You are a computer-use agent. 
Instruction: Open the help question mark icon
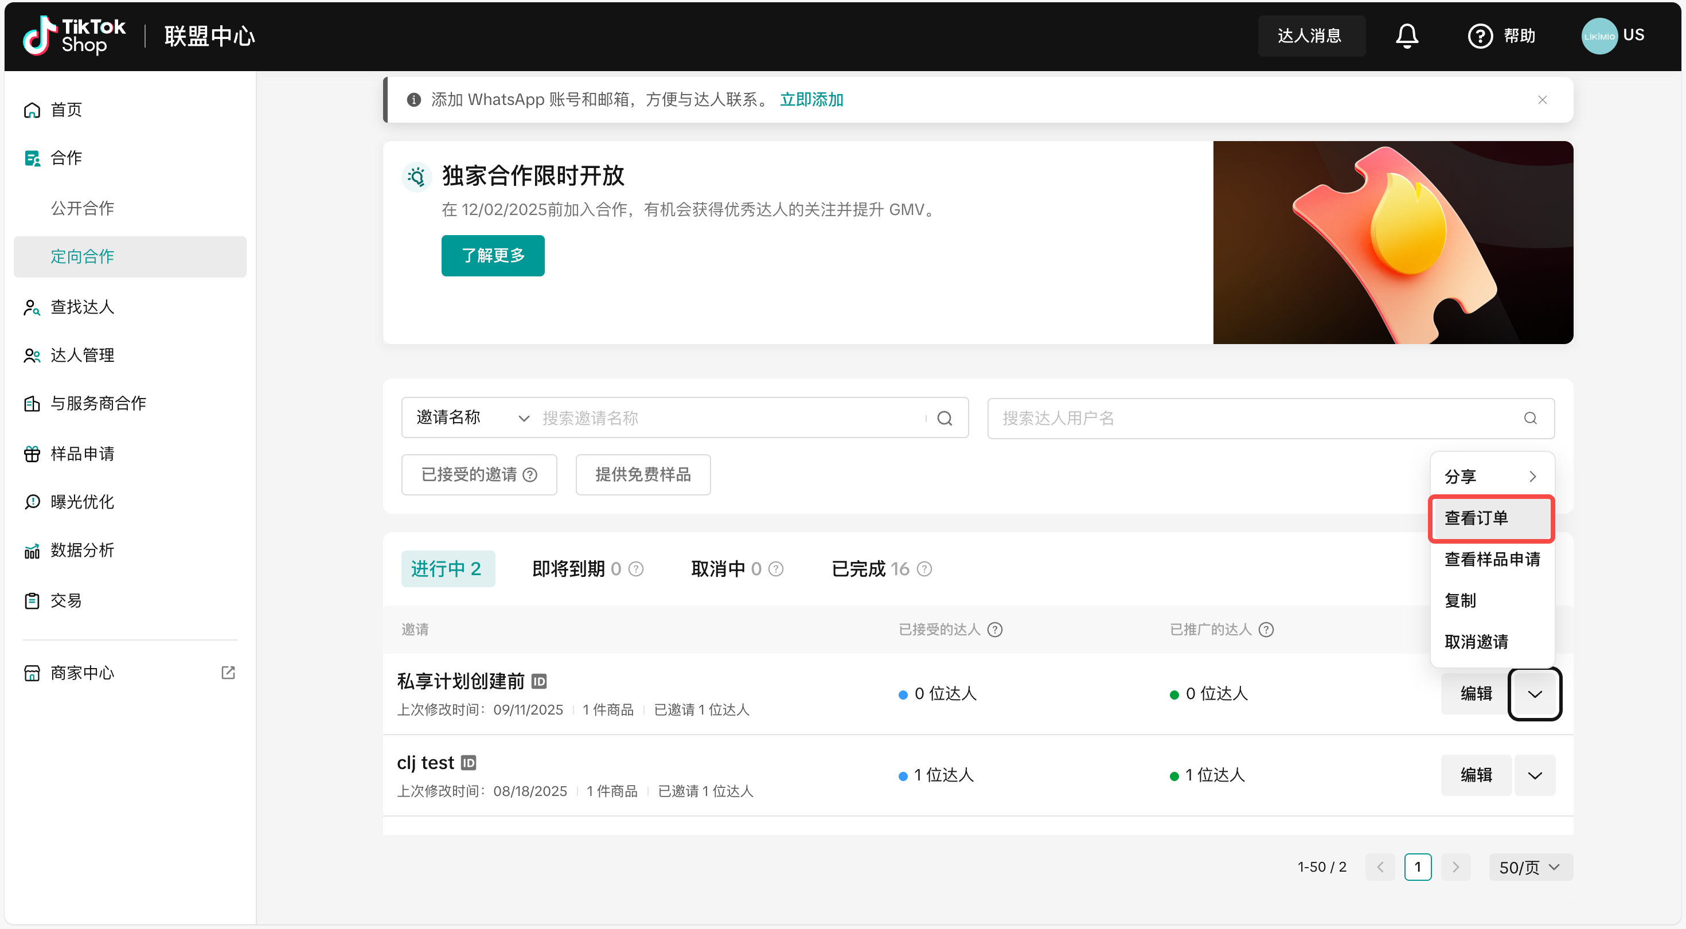pos(1480,36)
